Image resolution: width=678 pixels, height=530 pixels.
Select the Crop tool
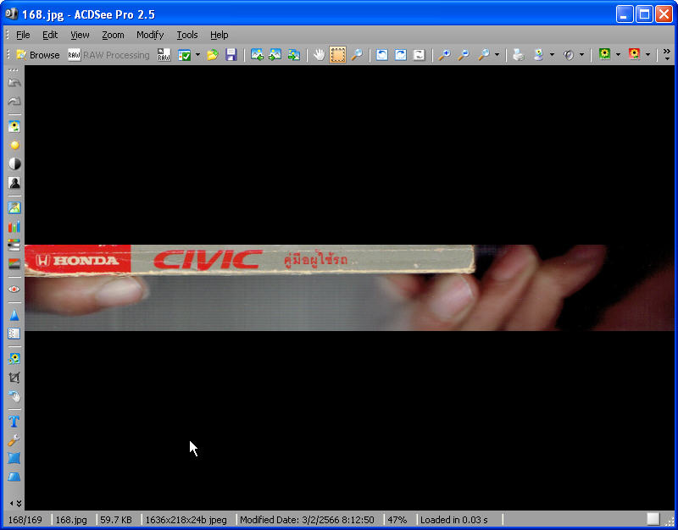pyautogui.click(x=14, y=378)
